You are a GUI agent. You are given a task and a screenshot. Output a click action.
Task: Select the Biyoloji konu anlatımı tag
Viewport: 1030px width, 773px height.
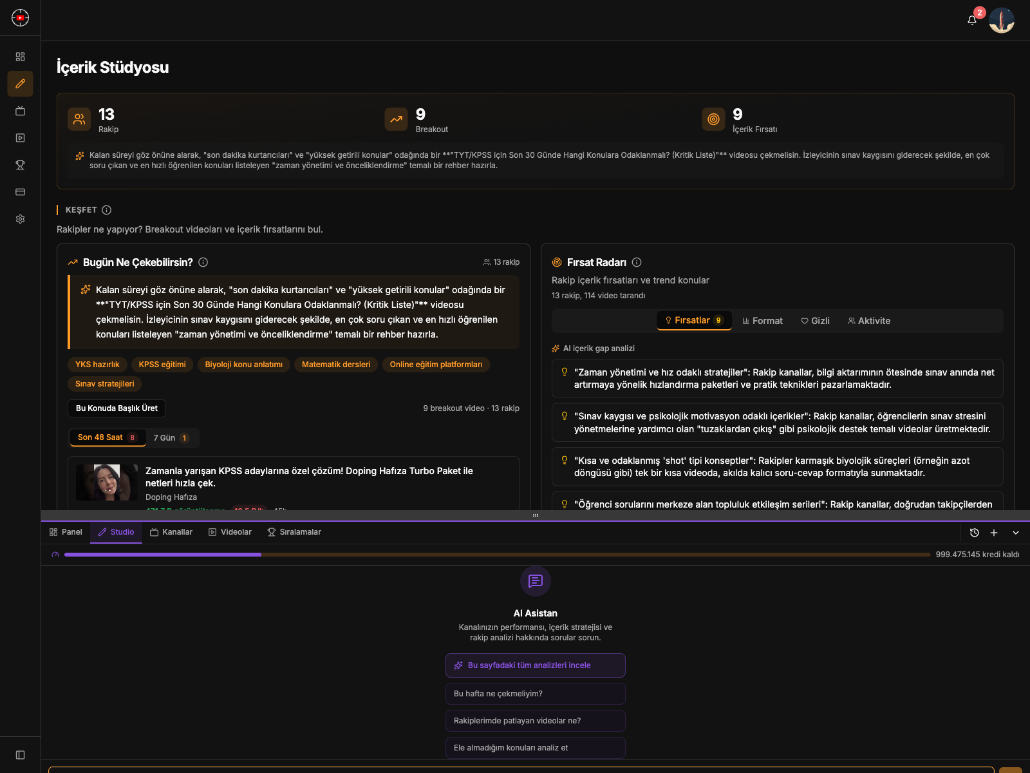pyautogui.click(x=244, y=365)
